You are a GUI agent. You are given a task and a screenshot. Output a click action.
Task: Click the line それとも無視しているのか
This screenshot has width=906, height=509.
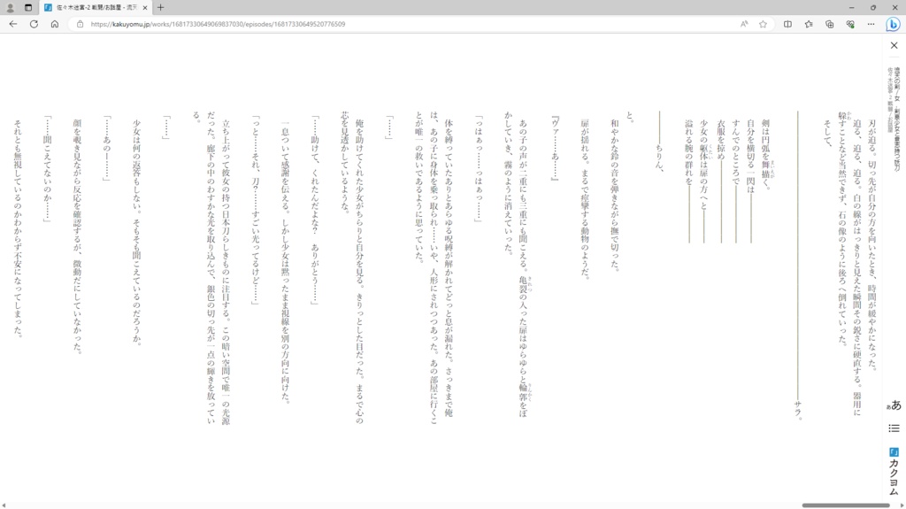(18, 228)
